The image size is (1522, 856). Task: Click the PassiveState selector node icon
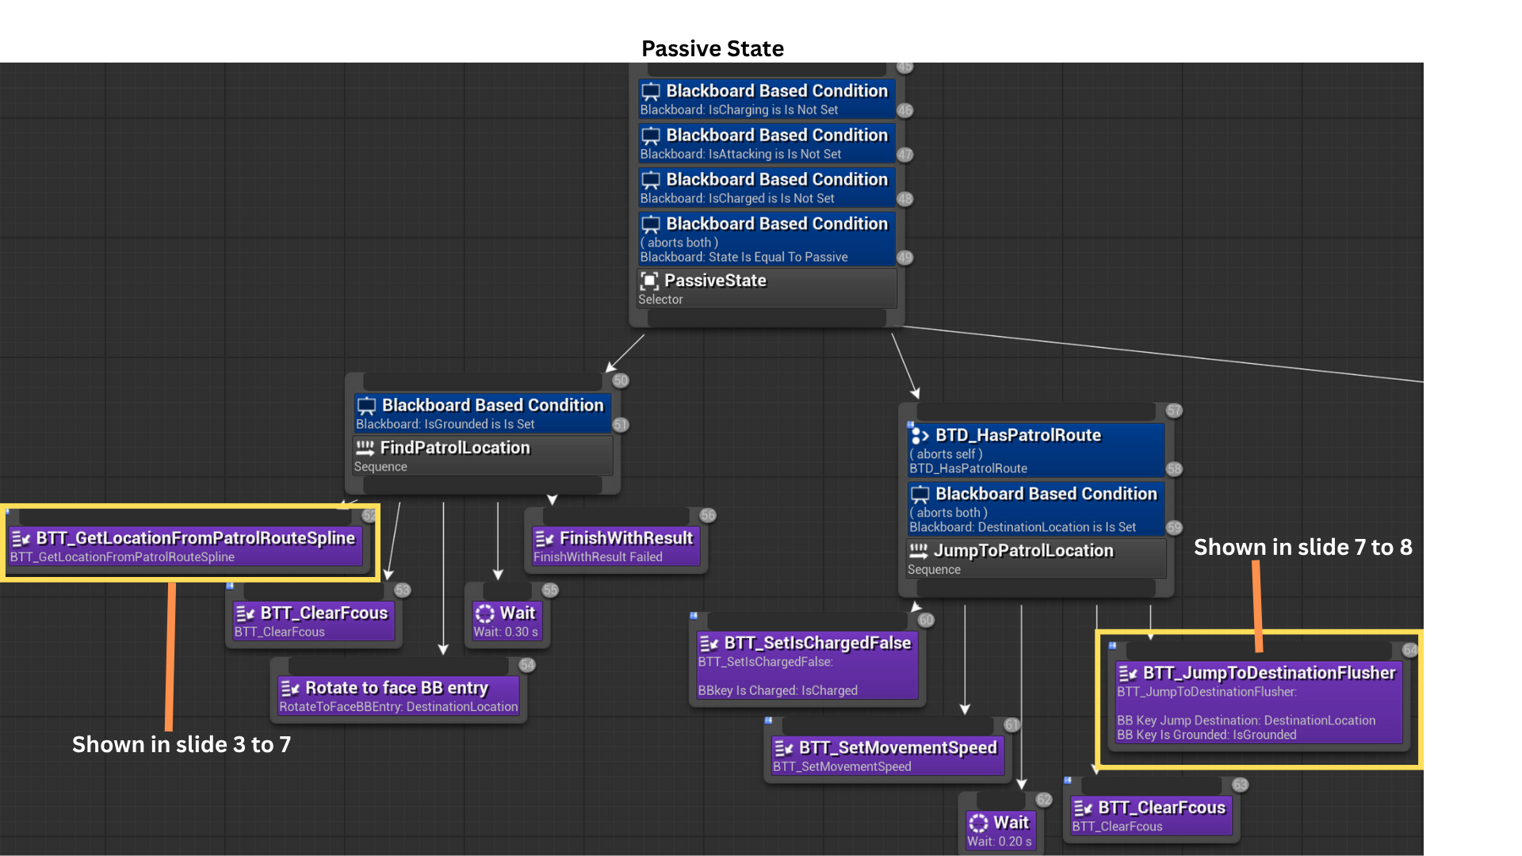click(649, 281)
